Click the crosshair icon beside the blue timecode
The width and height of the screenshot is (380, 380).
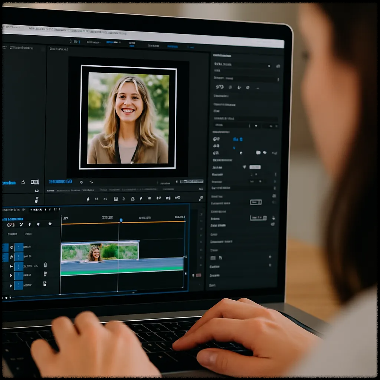[x=91, y=182]
